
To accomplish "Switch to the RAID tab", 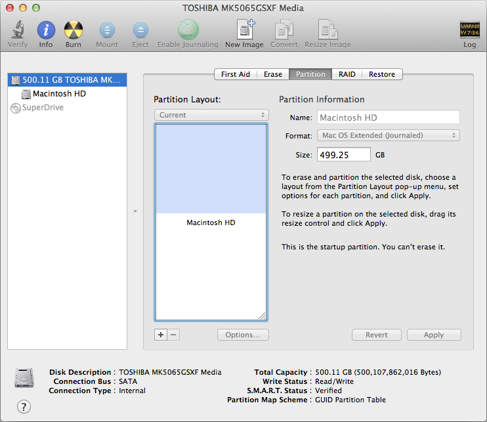I will point(347,74).
